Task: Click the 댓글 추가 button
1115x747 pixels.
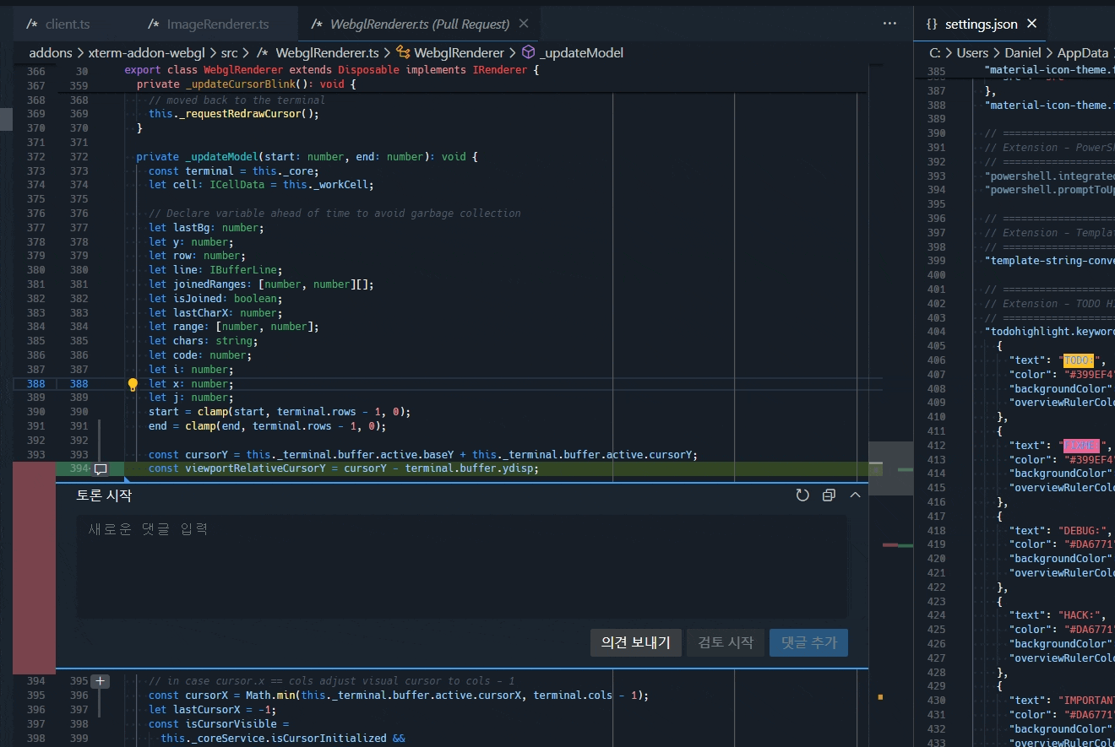Action: click(x=808, y=642)
